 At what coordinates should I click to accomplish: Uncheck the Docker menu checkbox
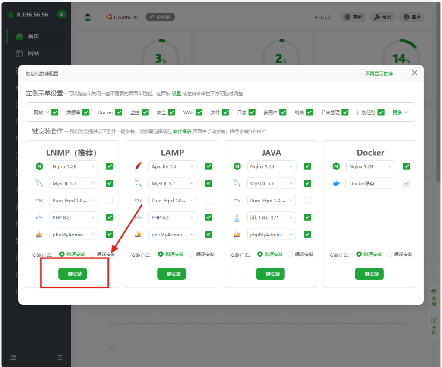pyautogui.click(x=119, y=112)
